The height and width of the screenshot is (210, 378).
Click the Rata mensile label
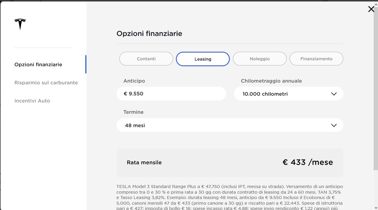tap(144, 162)
